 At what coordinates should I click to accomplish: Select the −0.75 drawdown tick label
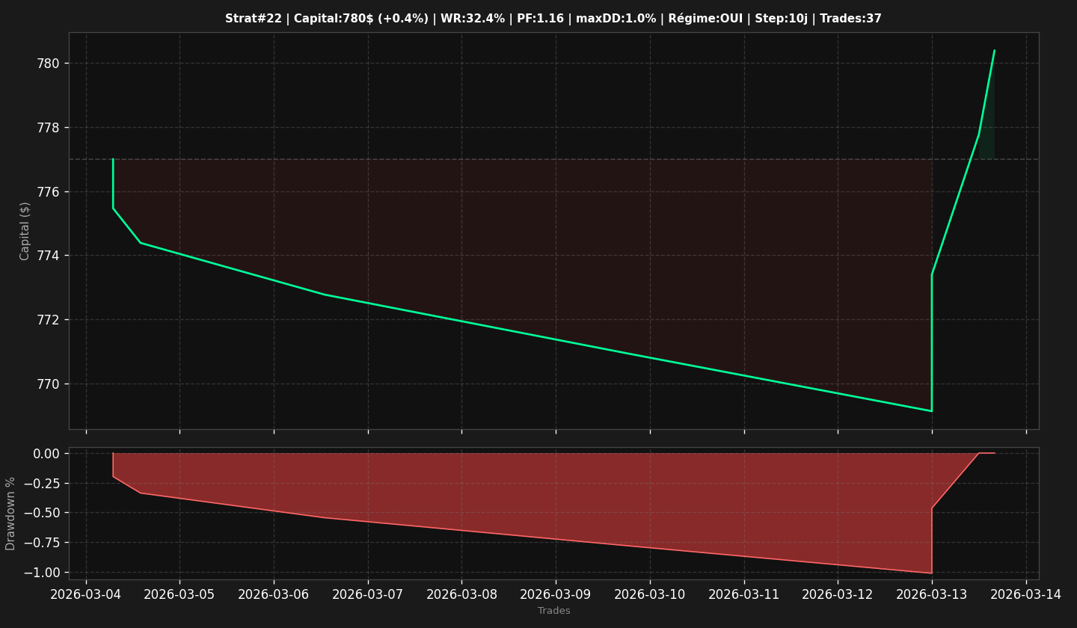click(x=41, y=543)
